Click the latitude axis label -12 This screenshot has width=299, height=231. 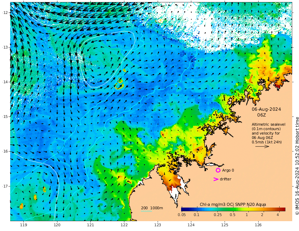click(x=5, y=13)
